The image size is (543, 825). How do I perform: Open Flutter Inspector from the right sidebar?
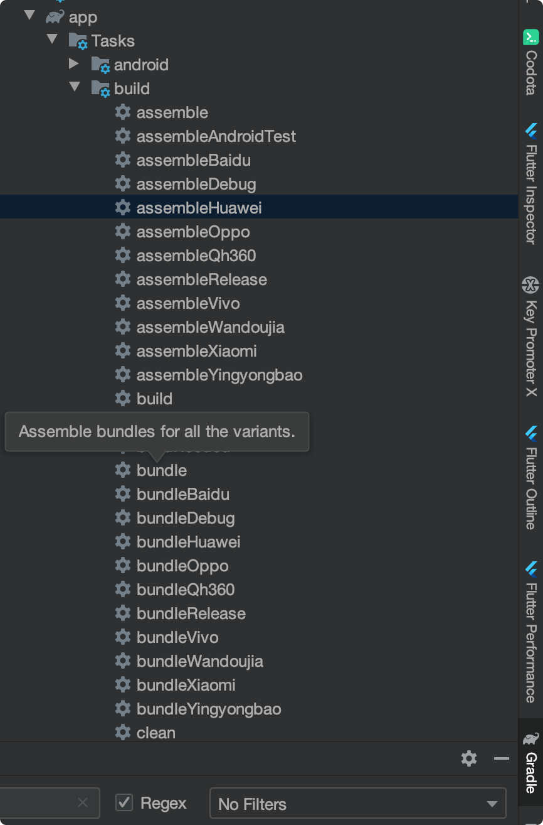[x=530, y=131]
